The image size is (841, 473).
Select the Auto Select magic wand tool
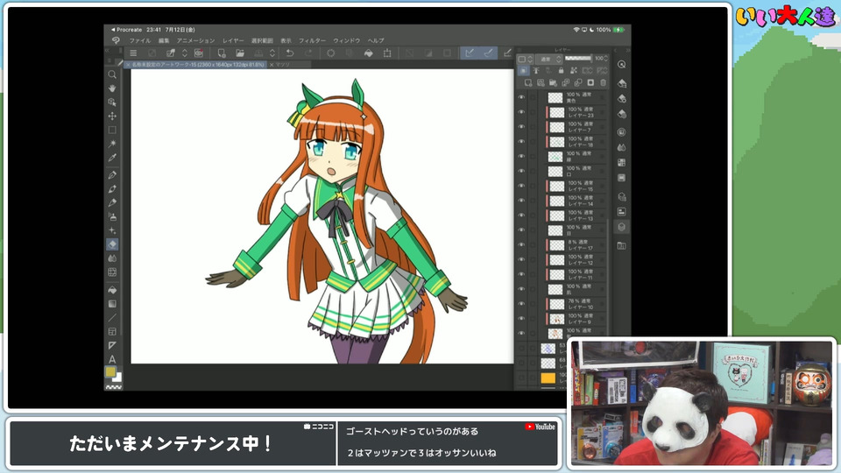click(112, 144)
